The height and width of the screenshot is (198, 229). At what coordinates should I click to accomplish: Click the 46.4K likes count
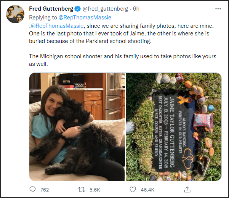(147, 190)
